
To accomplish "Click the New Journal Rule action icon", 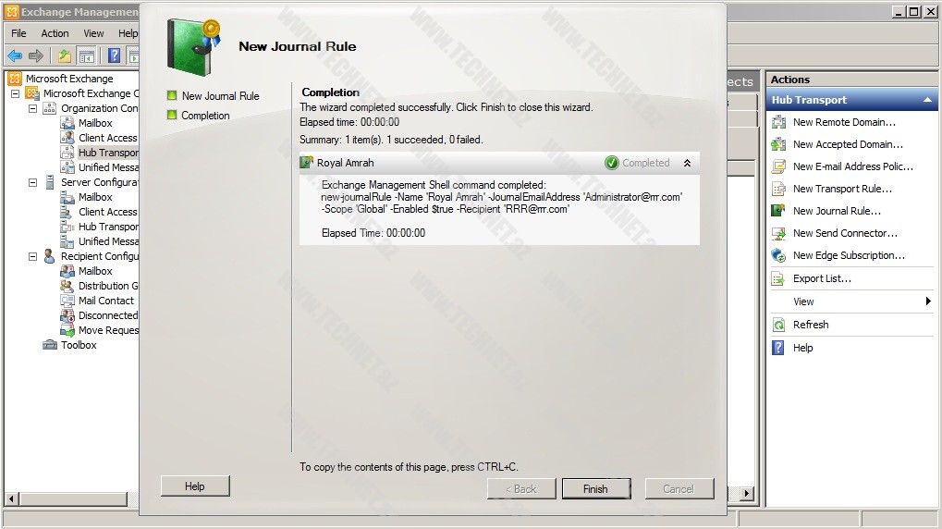I will coord(778,211).
